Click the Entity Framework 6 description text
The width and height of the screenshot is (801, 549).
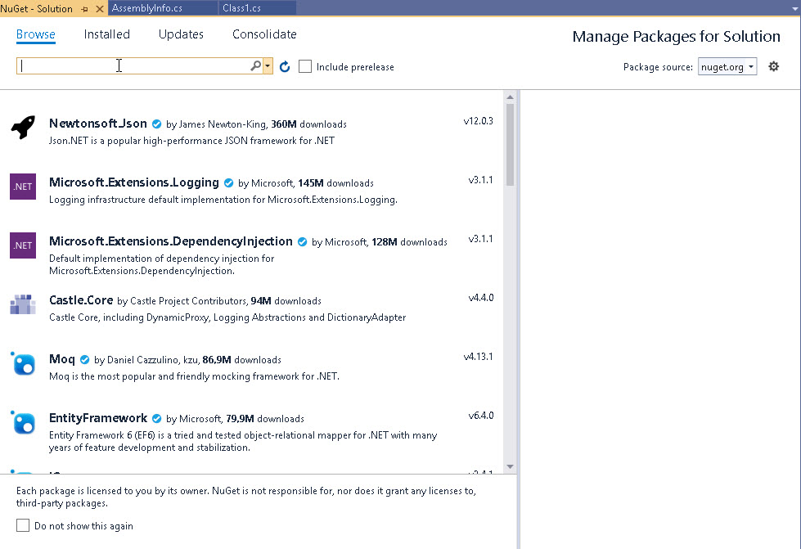(x=243, y=441)
